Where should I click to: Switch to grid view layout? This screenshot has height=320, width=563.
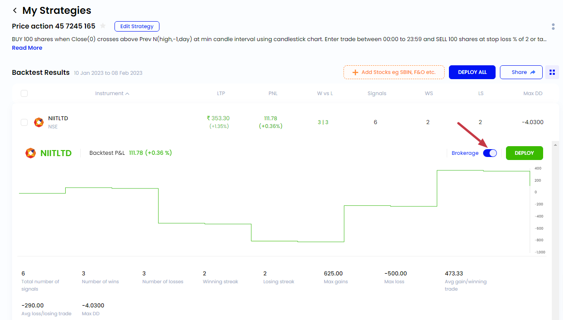[552, 72]
